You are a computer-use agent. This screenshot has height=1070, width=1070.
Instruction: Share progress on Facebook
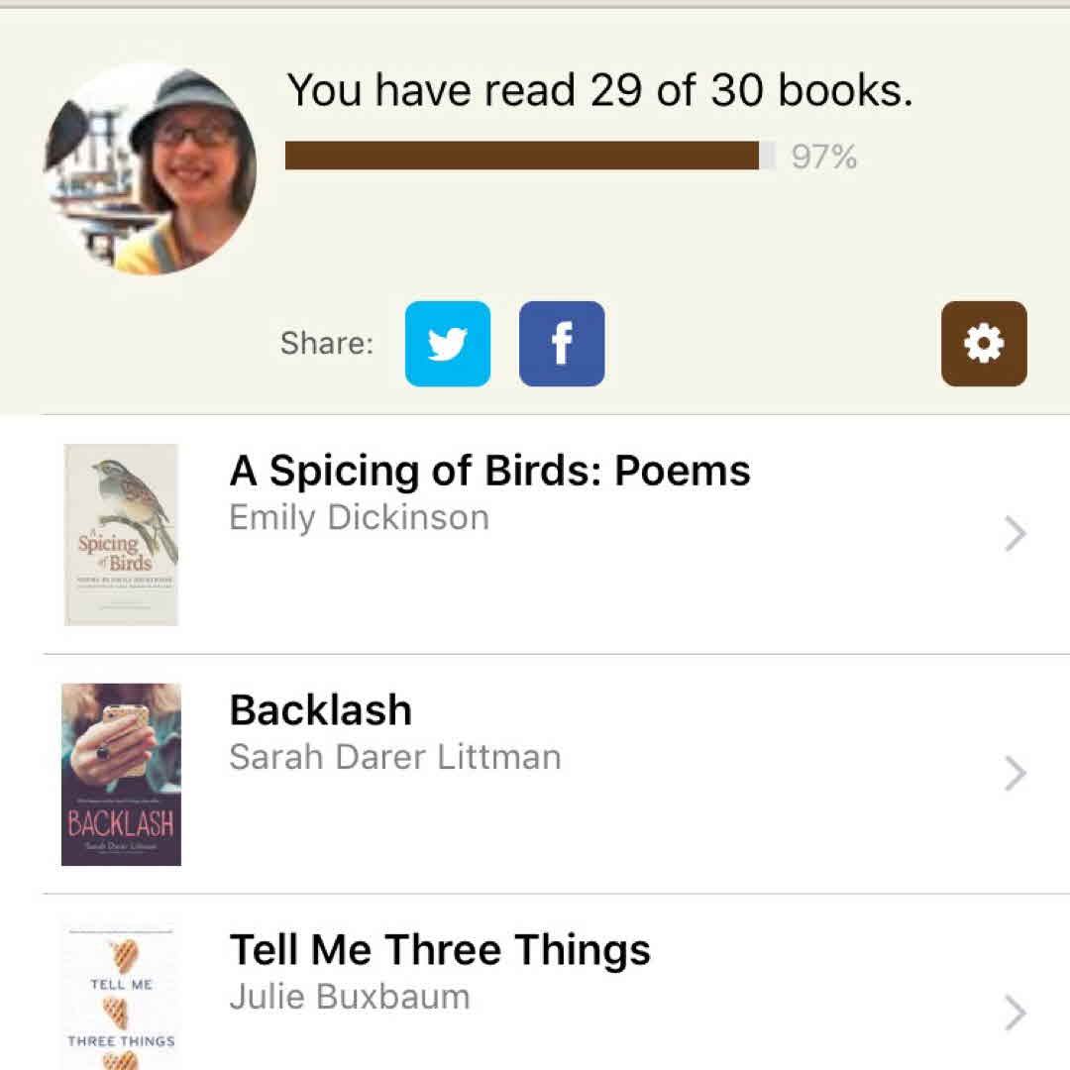(x=562, y=344)
